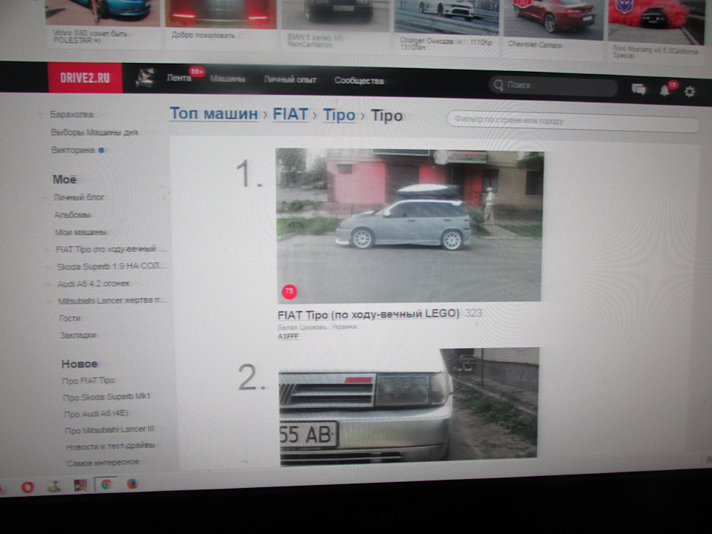Open Новости и тест-драйвы link
The image size is (712, 534).
pyautogui.click(x=111, y=446)
